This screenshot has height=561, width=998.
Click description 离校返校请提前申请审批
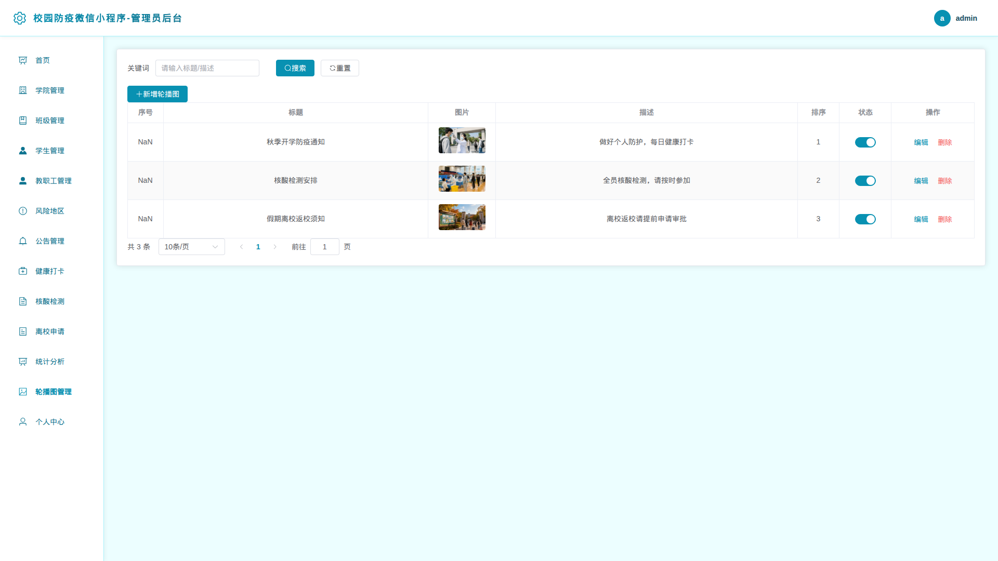click(x=646, y=219)
